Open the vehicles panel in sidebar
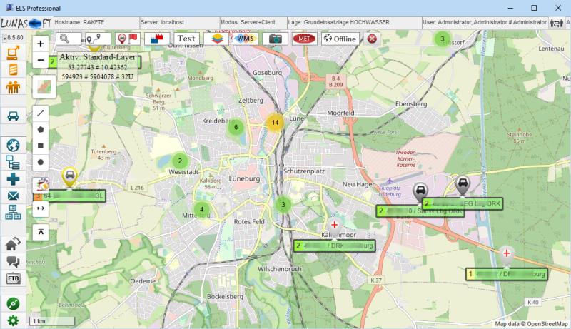571x329 pixels. [13, 116]
